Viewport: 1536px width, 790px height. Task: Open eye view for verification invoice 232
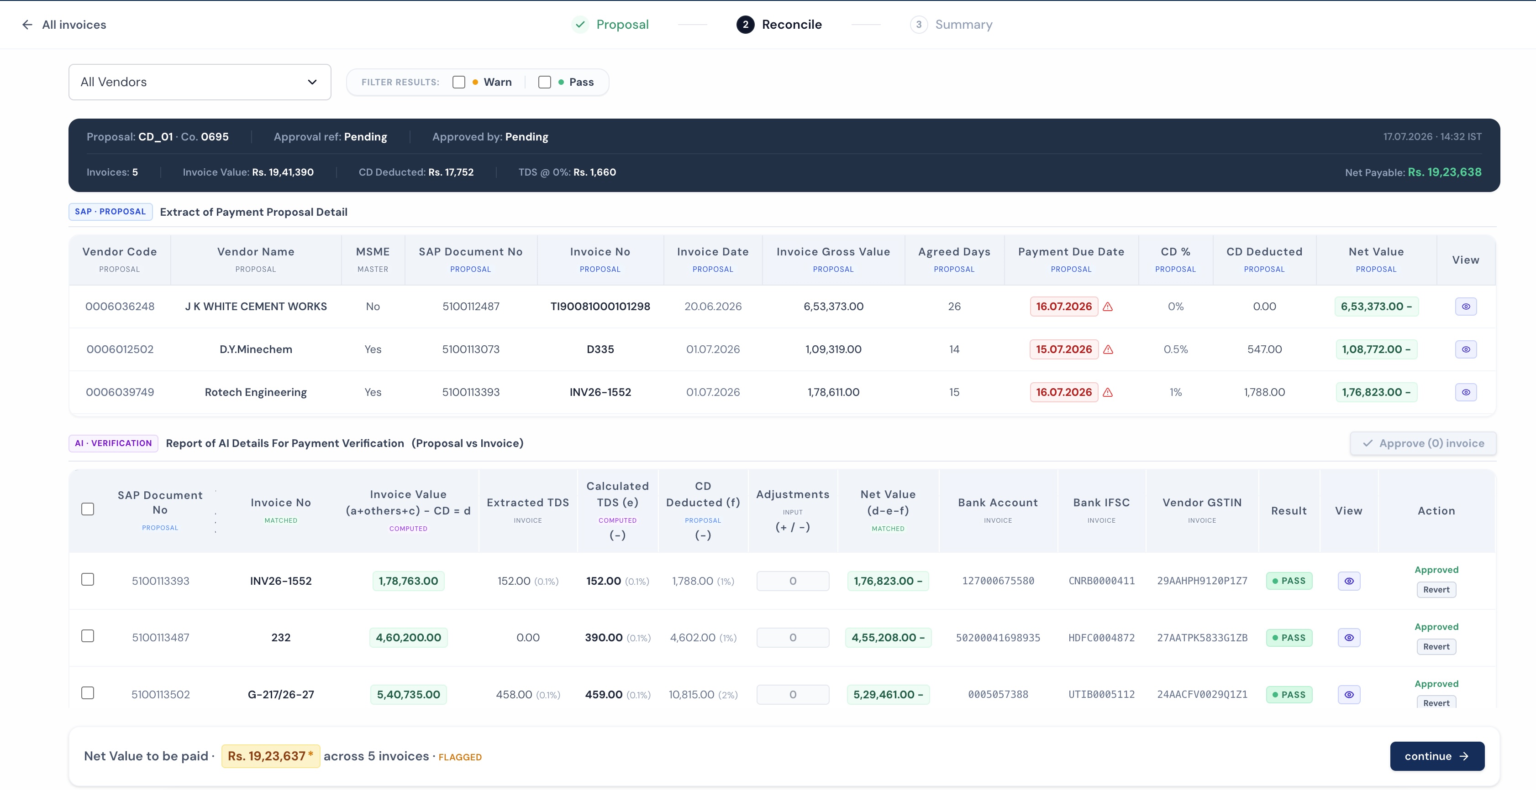tap(1349, 638)
